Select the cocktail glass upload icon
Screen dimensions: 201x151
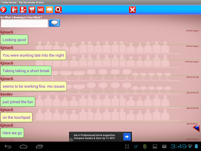tap(32, 10)
